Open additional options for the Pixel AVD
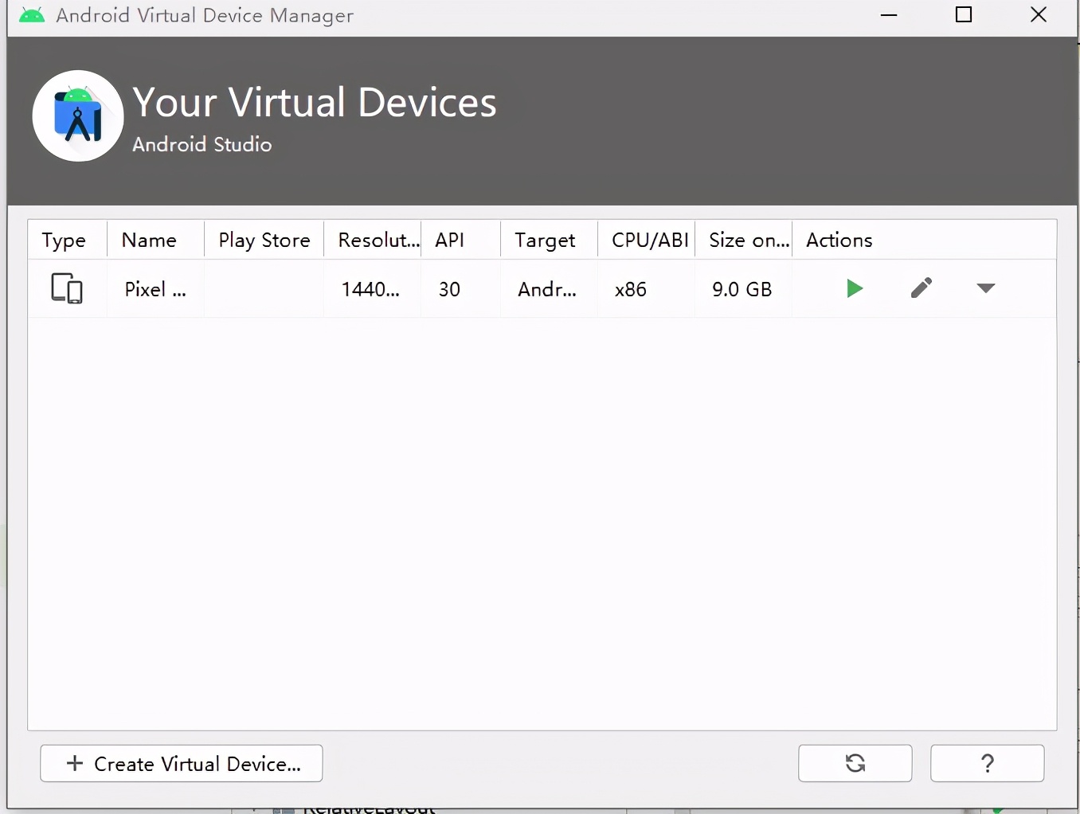Image resolution: width=1080 pixels, height=814 pixels. pos(985,288)
